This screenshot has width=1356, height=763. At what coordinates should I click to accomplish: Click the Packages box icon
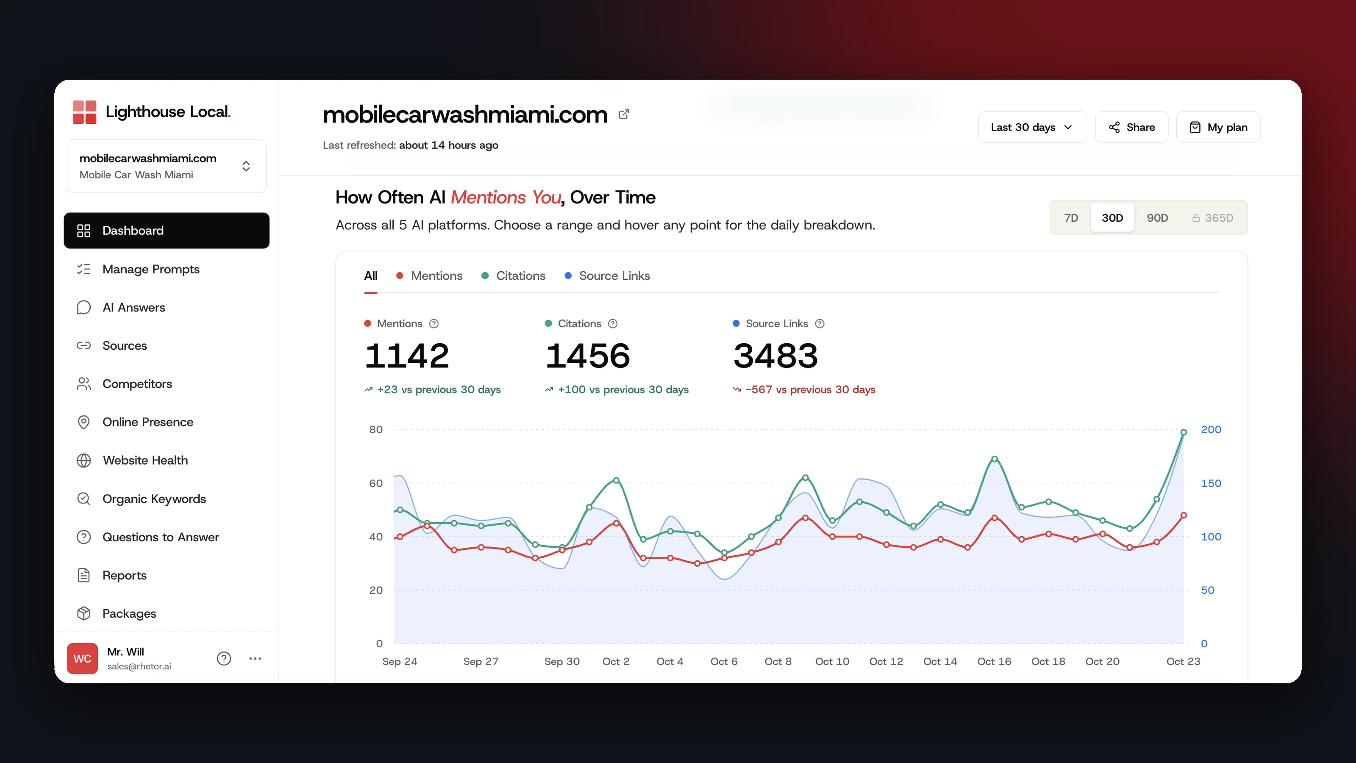[x=84, y=613]
